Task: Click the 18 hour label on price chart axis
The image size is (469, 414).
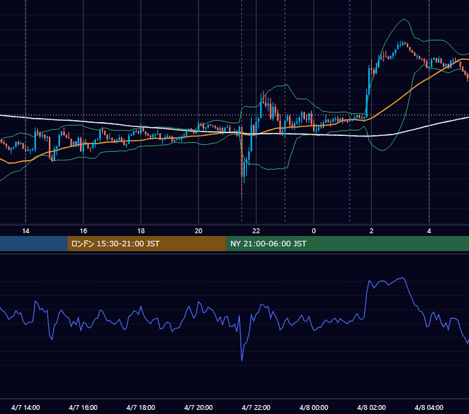Action: 141,231
